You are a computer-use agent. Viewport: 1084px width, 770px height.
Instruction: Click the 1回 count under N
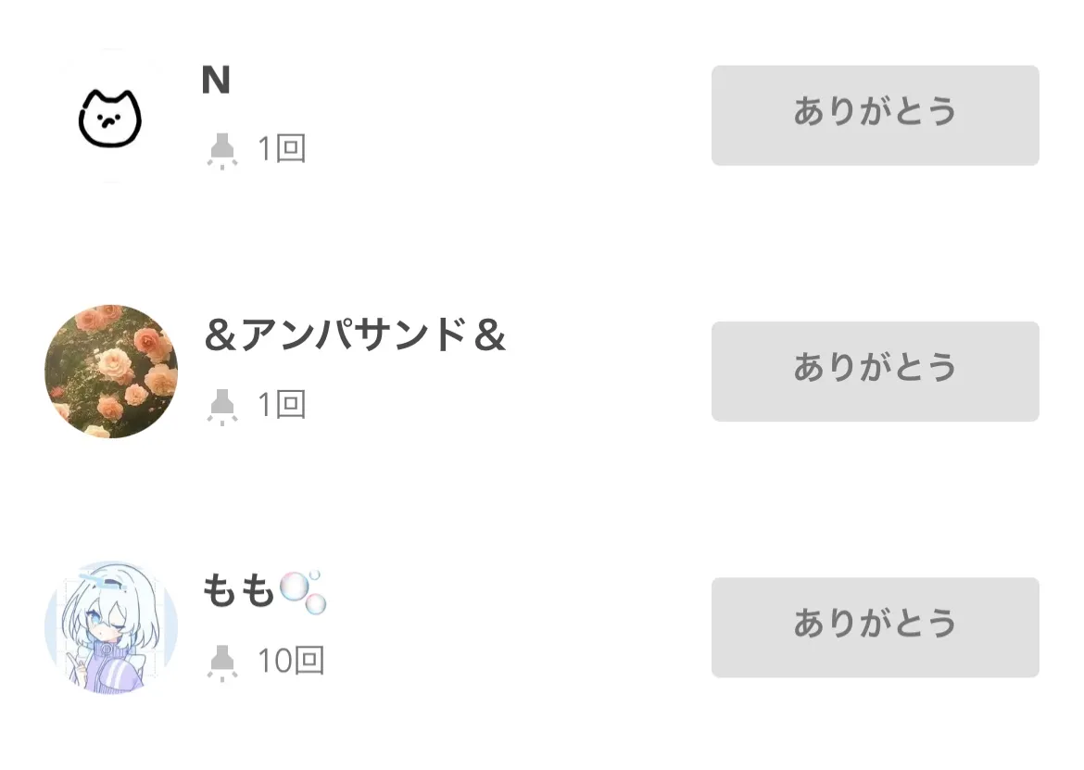point(282,149)
